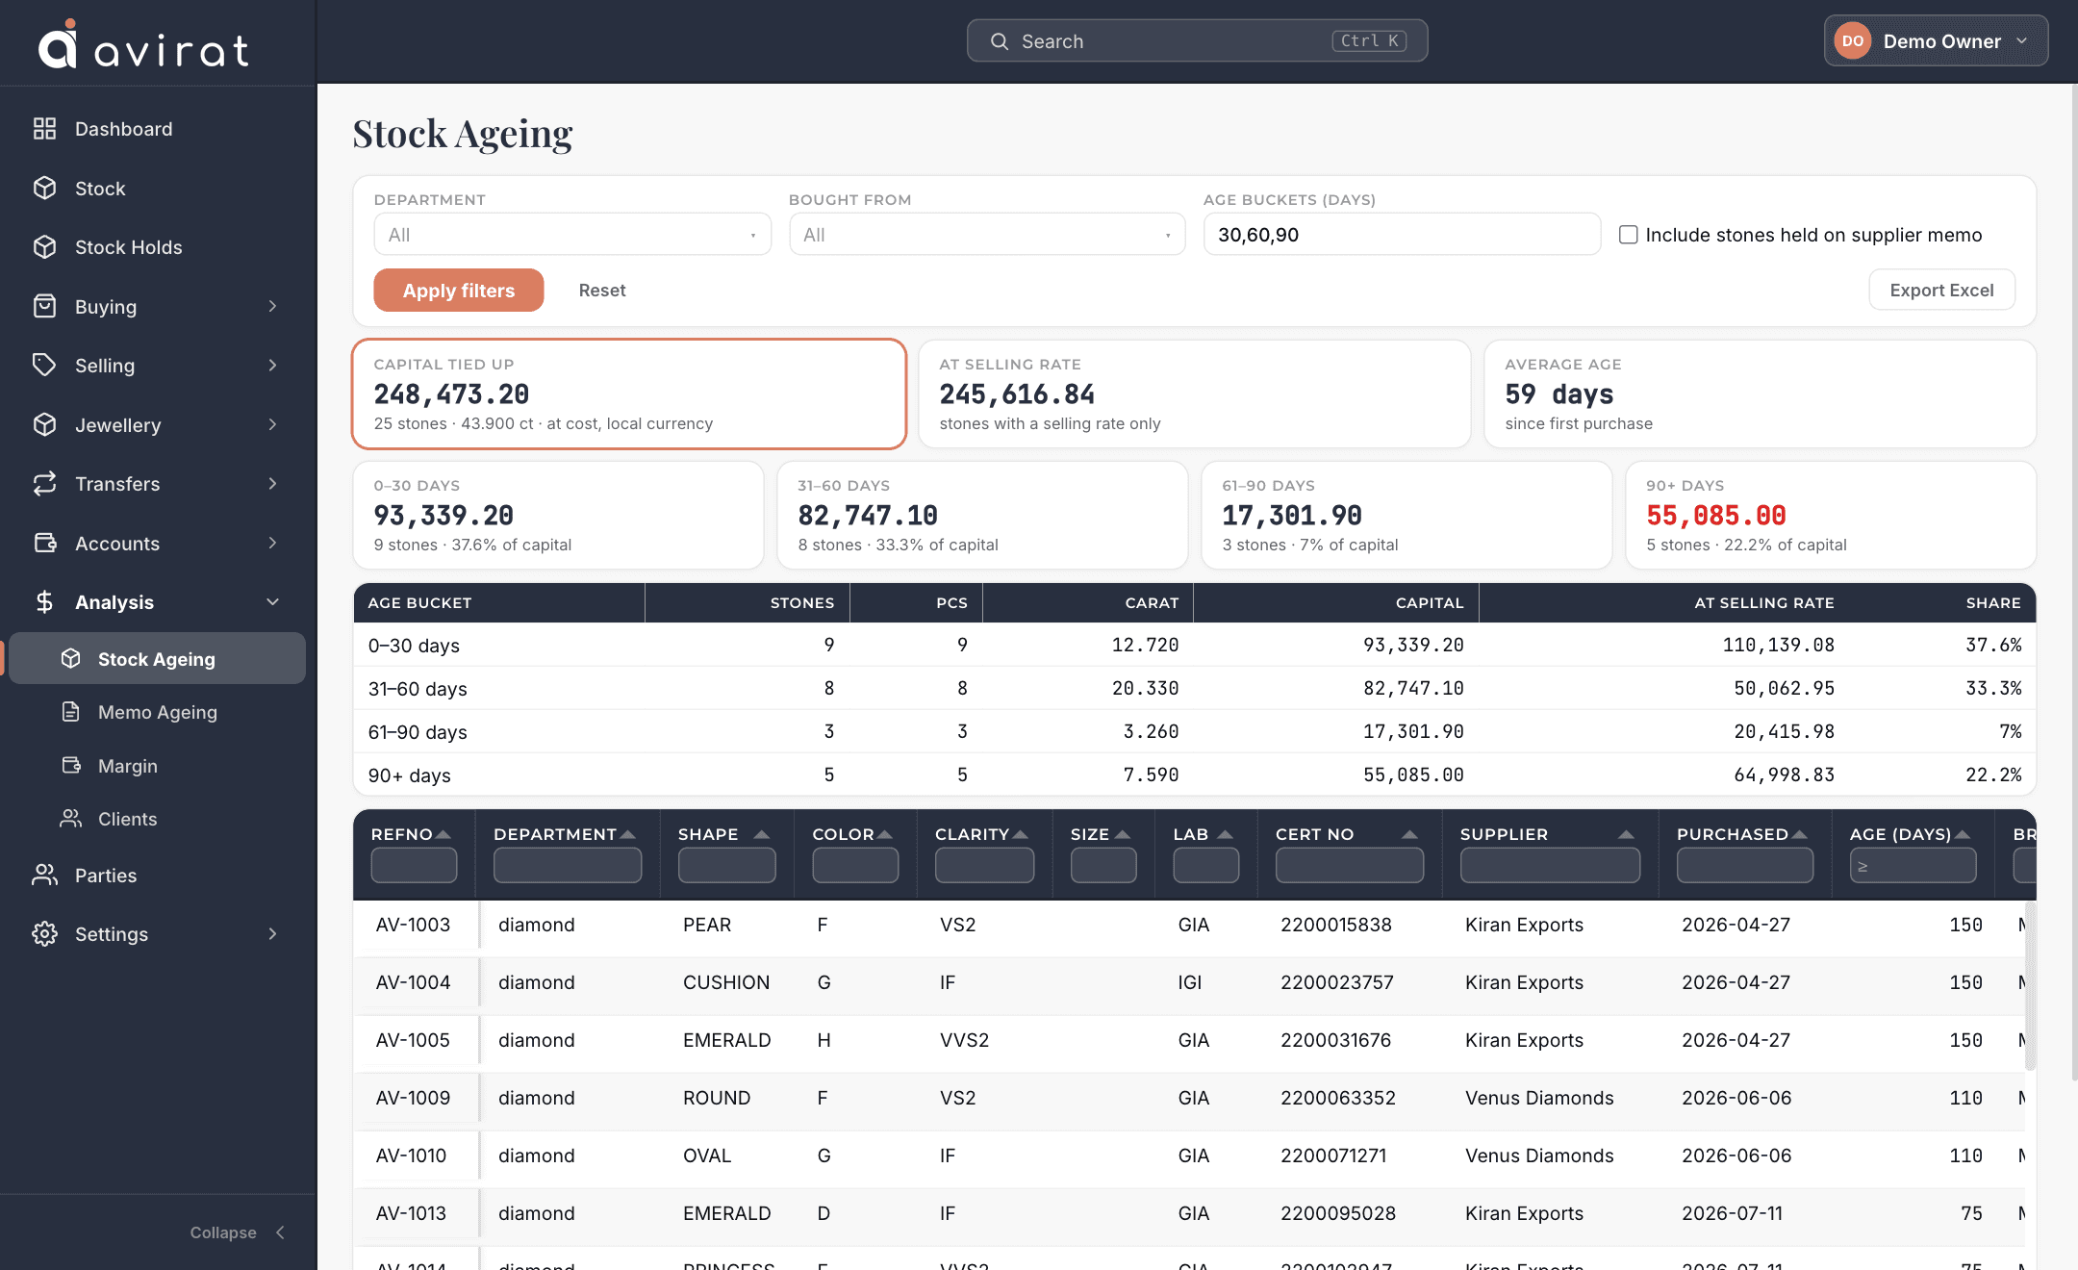Click the Refno column filter box
The width and height of the screenshot is (2078, 1270).
(x=414, y=866)
